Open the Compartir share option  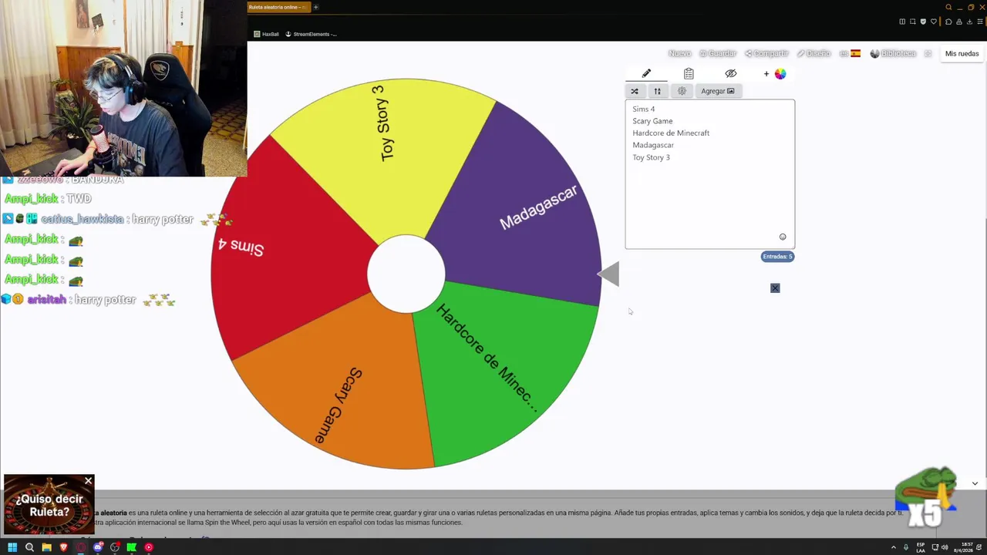766,53
